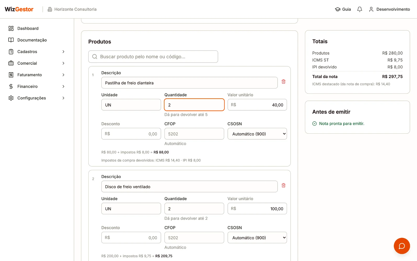Open the chat support bubble

pyautogui.click(x=402, y=246)
